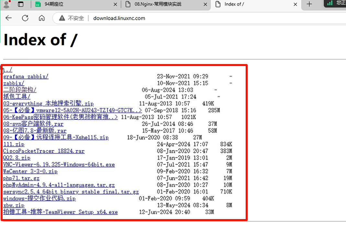Viewport: 346px width, 232px height.
Task: Open a new tab with plus button
Action: (x=309, y=4)
